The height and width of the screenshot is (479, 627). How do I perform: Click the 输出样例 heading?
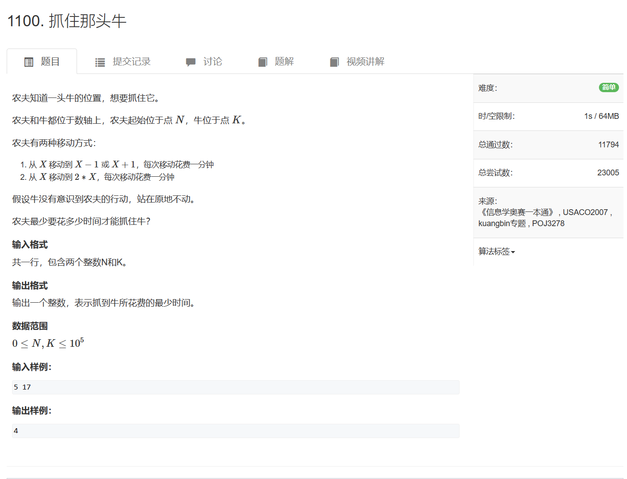(x=32, y=410)
